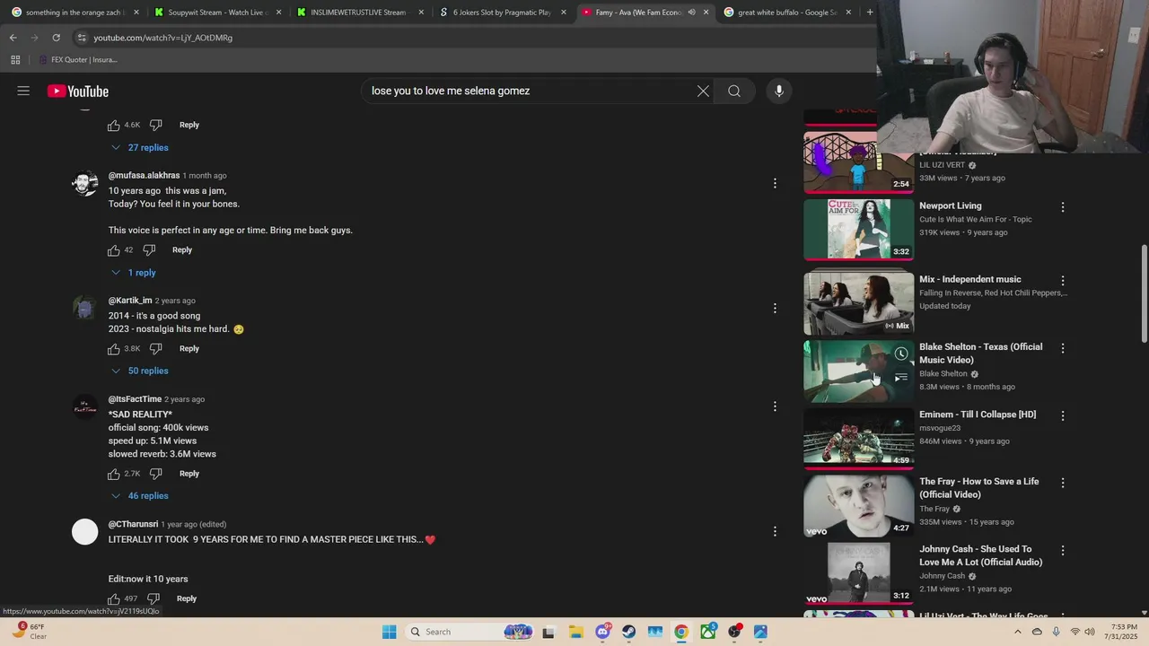This screenshot has height=646, width=1149.
Task: Dislike the @Kartik_im comment
Action: click(x=155, y=348)
